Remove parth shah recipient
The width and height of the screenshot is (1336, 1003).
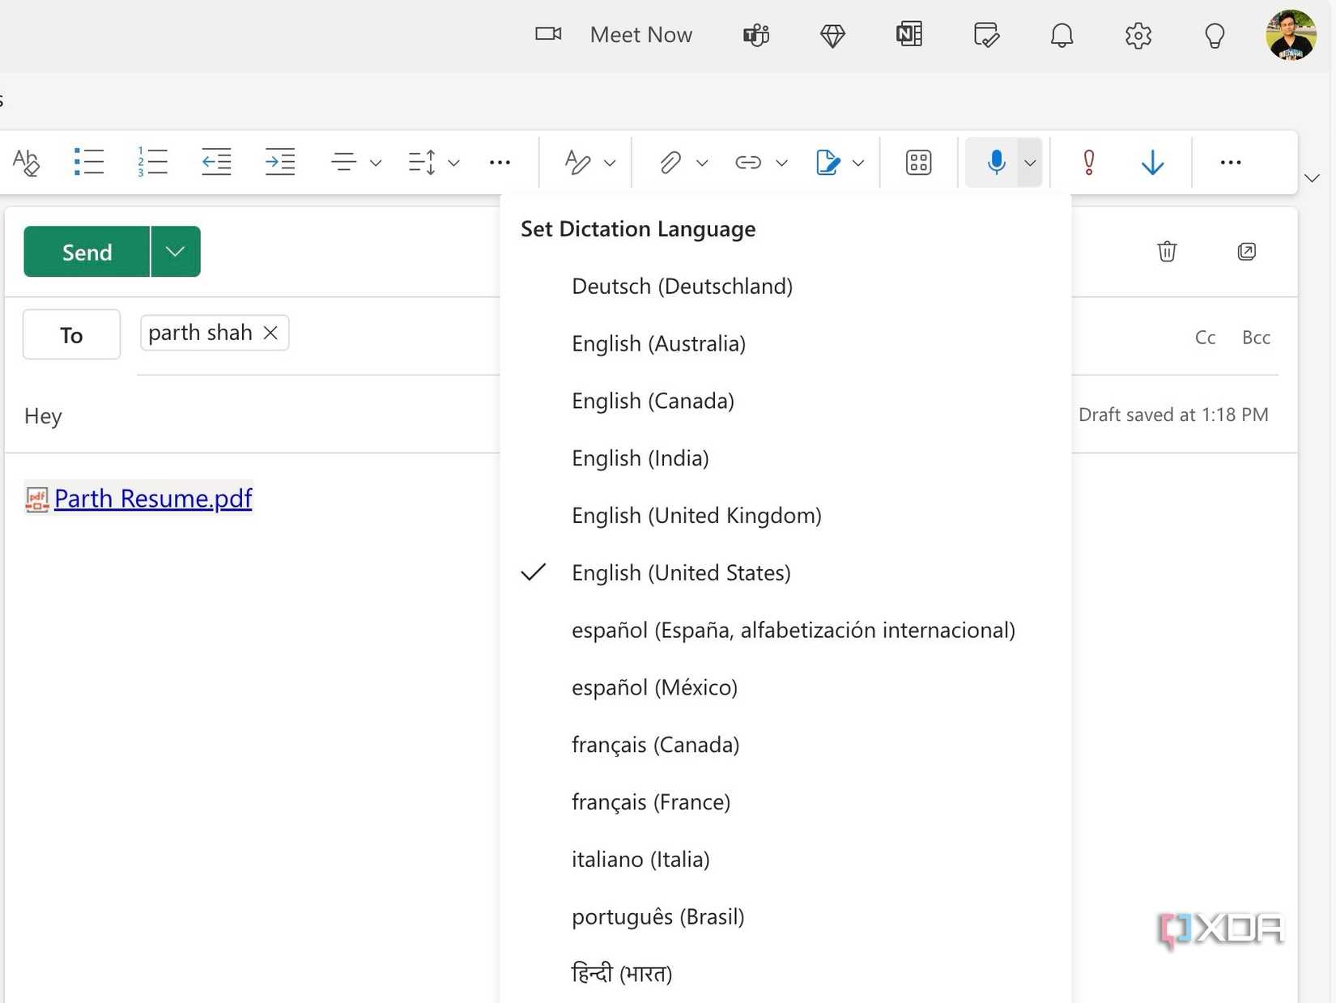coord(270,333)
